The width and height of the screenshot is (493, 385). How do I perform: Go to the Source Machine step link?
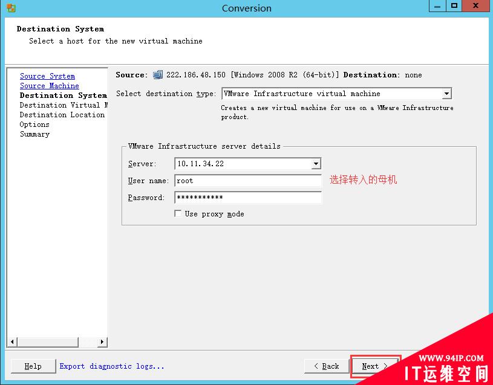pos(50,86)
